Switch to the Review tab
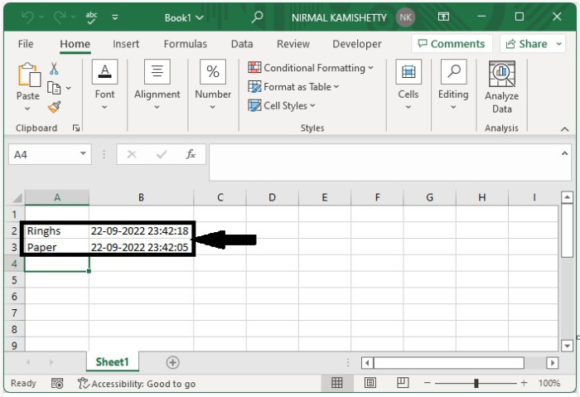 [293, 44]
